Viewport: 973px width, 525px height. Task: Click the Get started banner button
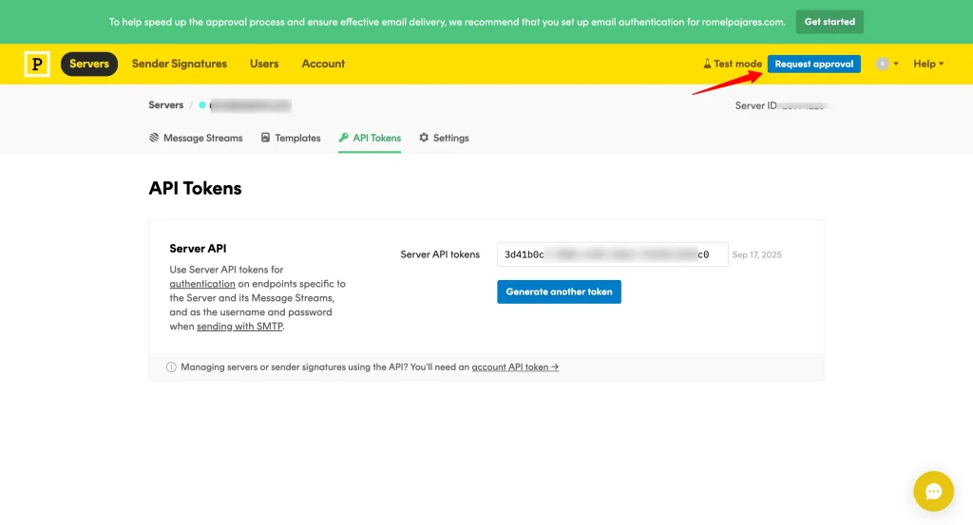829,22
